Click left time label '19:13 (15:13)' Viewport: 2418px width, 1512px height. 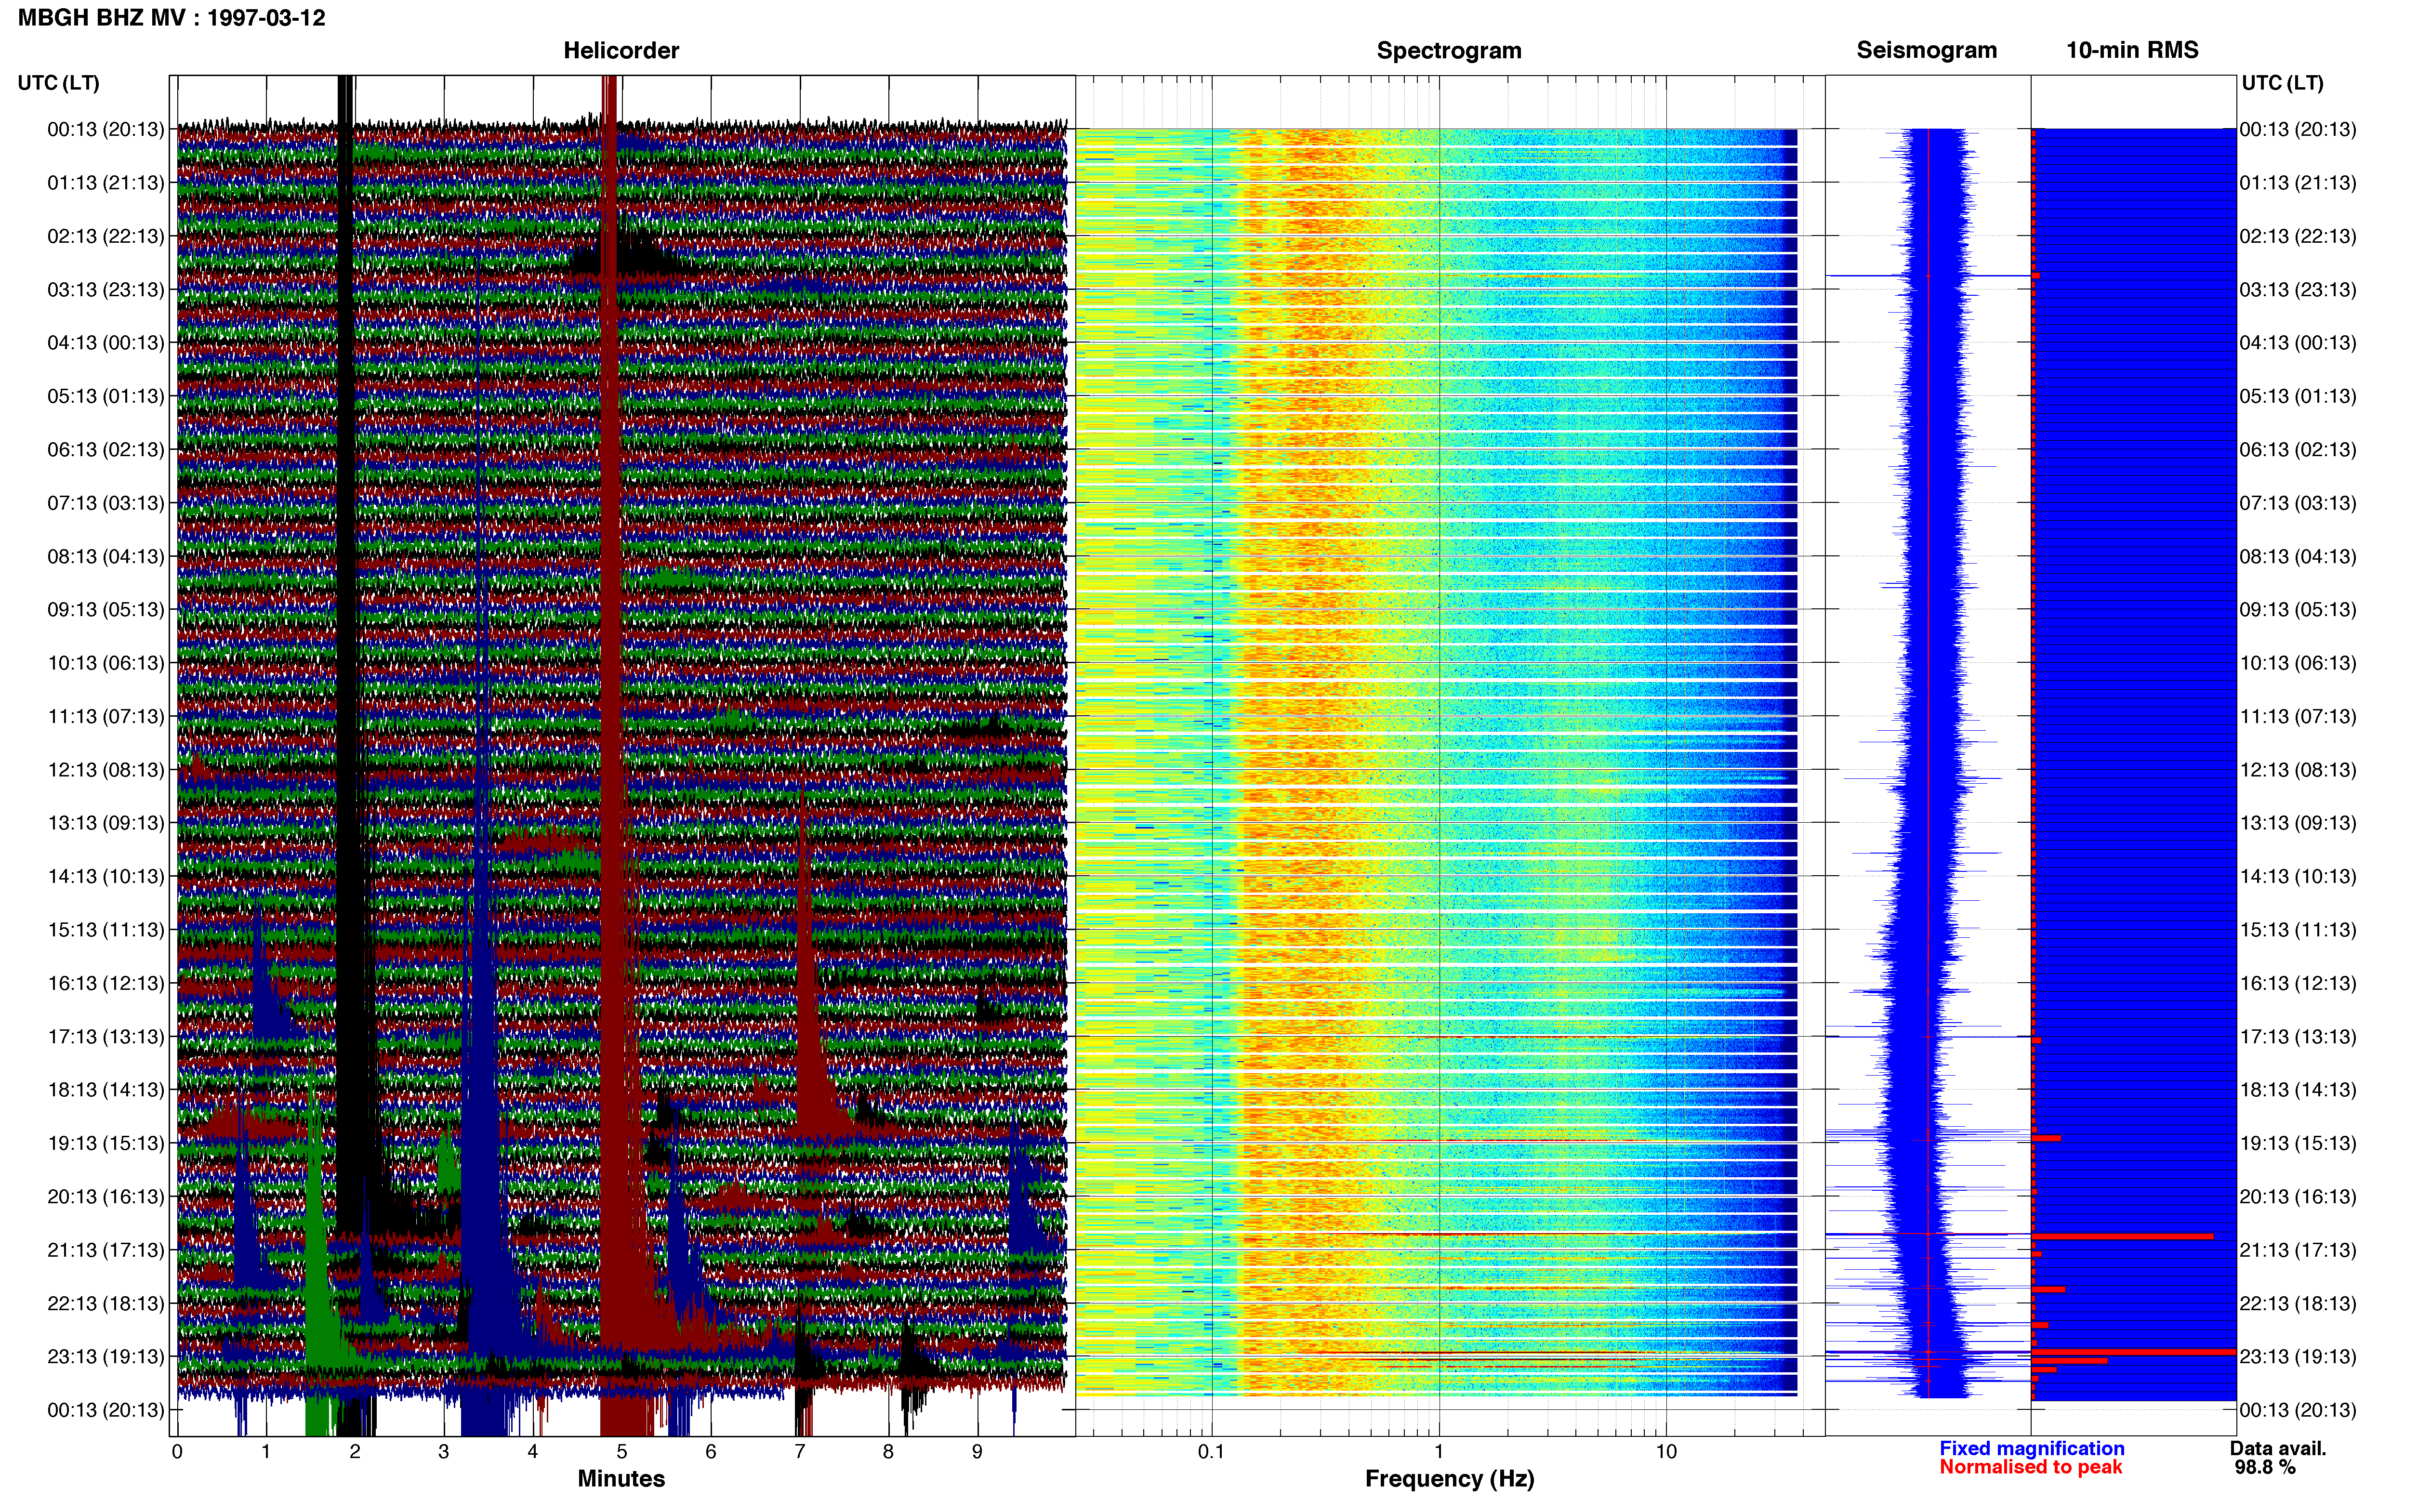(x=106, y=1143)
